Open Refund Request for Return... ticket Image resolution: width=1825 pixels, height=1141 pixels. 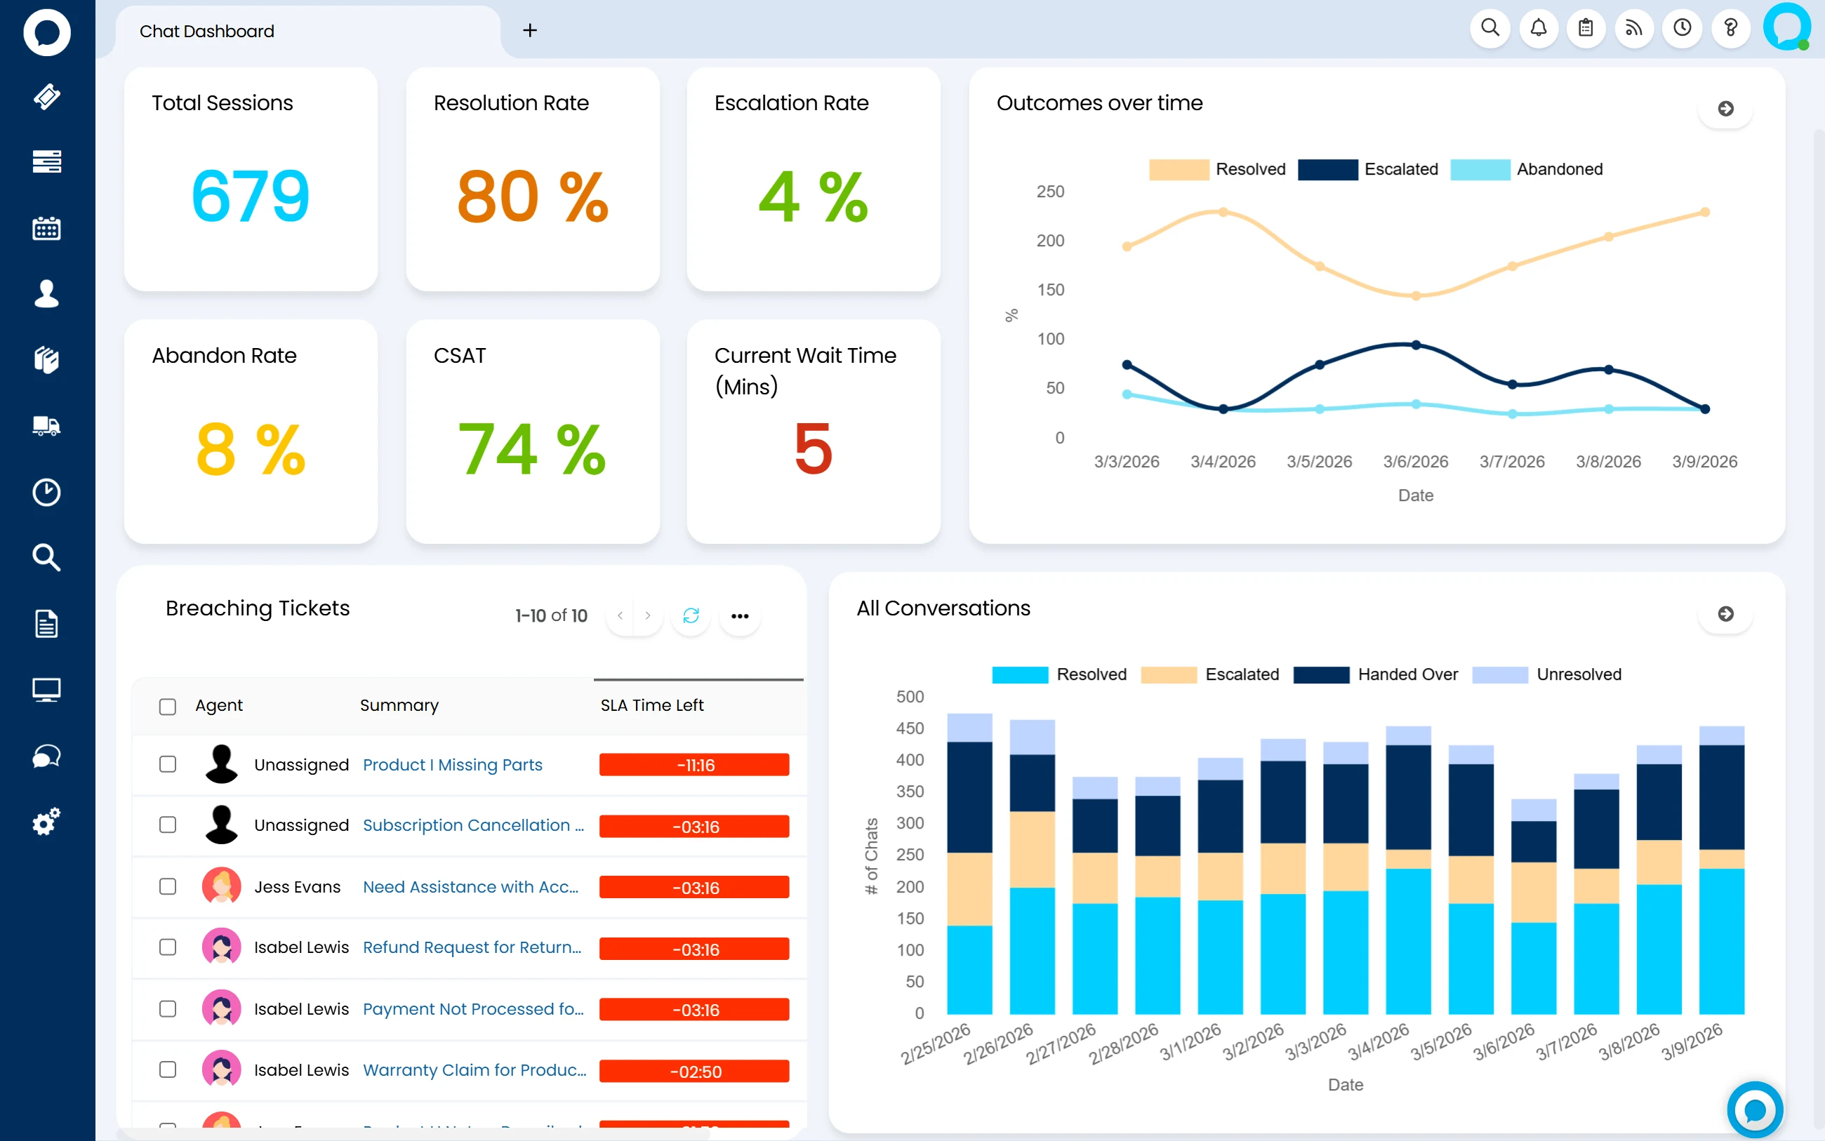pos(472,947)
